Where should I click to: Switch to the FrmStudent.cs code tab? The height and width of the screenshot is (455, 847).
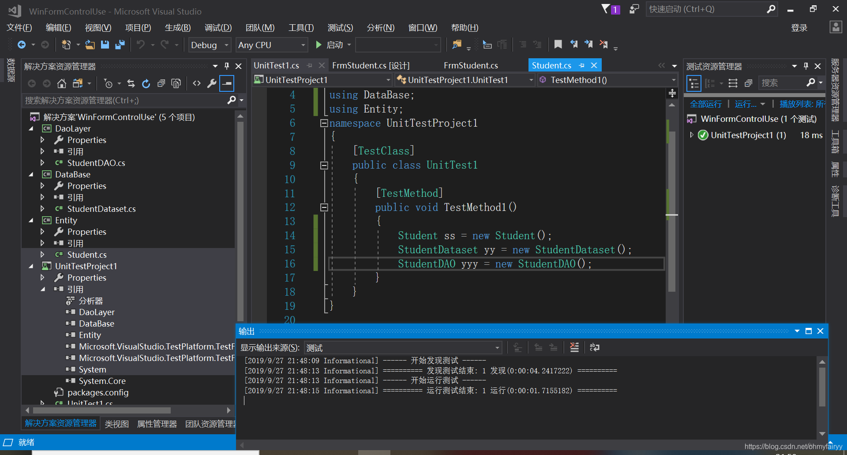point(471,65)
